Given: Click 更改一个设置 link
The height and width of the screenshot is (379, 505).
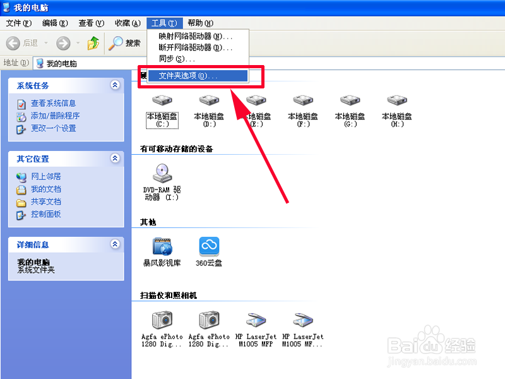Looking at the screenshot, I should [53, 128].
